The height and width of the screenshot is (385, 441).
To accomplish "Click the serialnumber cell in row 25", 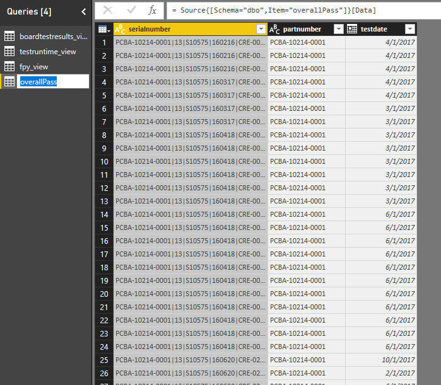I will click(x=191, y=360).
